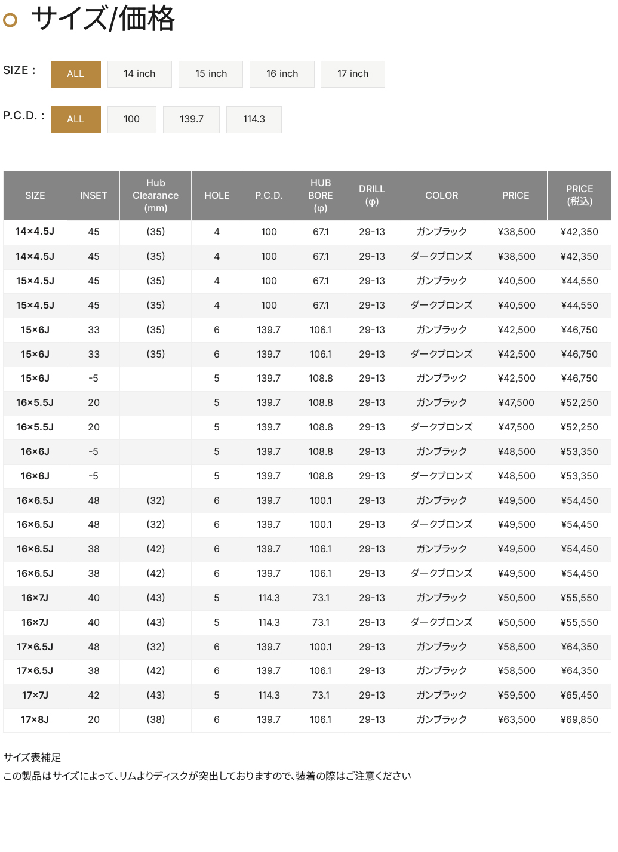Choose the 139.7 P.C.D. filter
This screenshot has width=618, height=852.
pos(191,119)
